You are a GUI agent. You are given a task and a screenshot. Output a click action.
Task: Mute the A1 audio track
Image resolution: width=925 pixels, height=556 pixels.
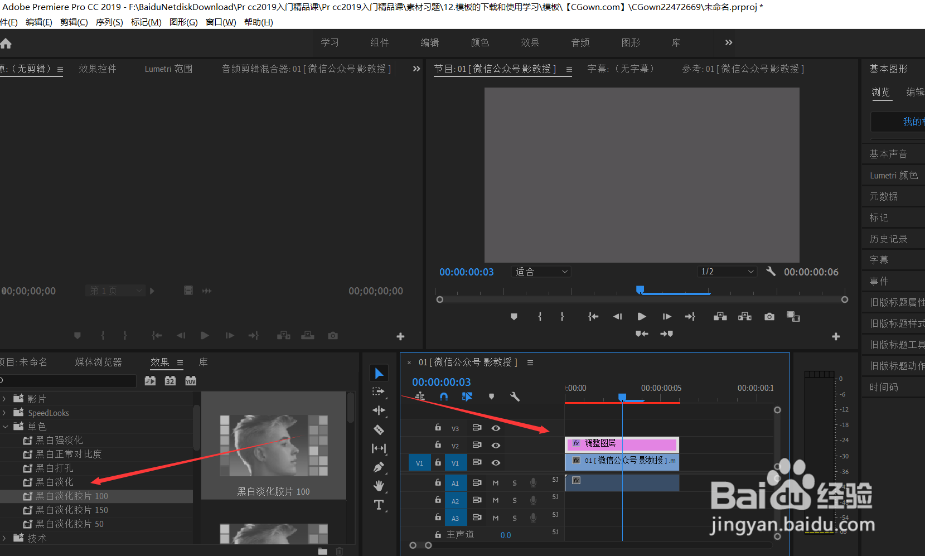(496, 484)
